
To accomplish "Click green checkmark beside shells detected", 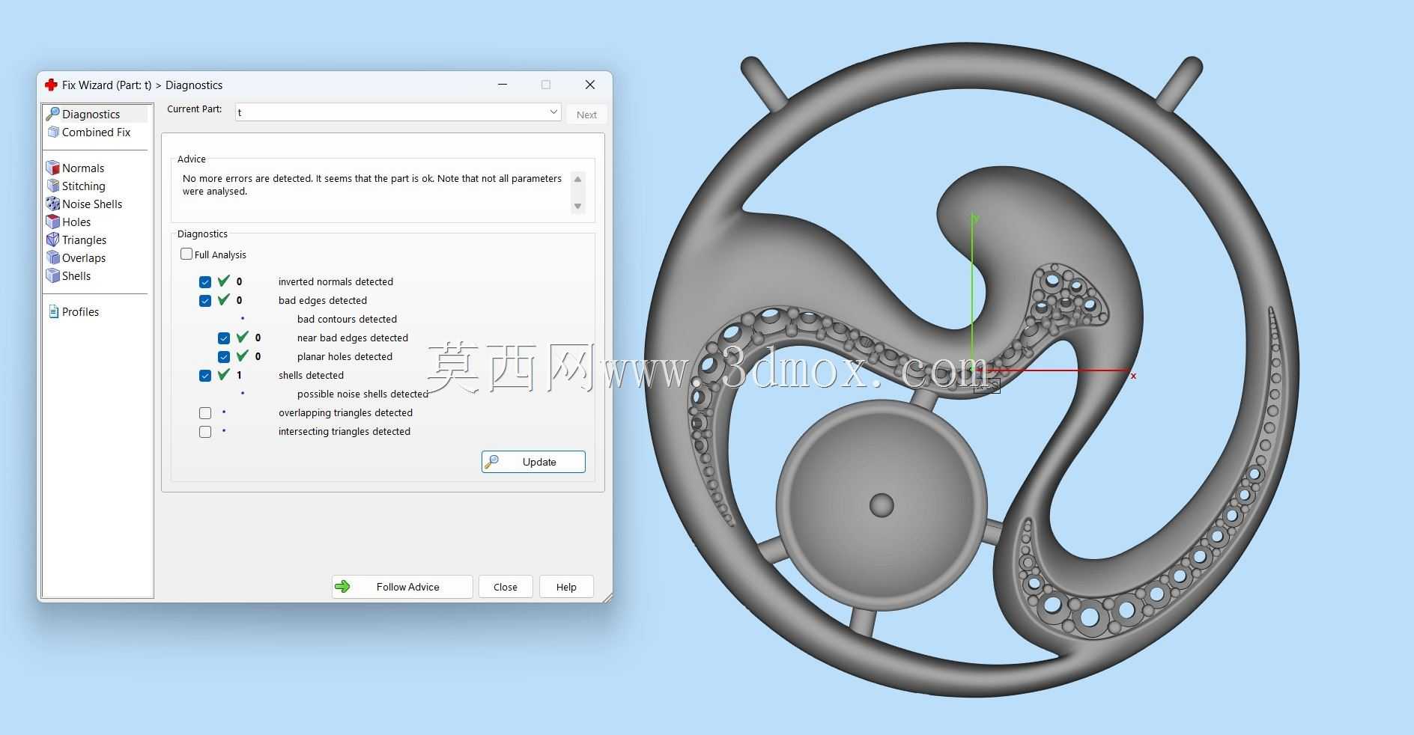I will [223, 374].
